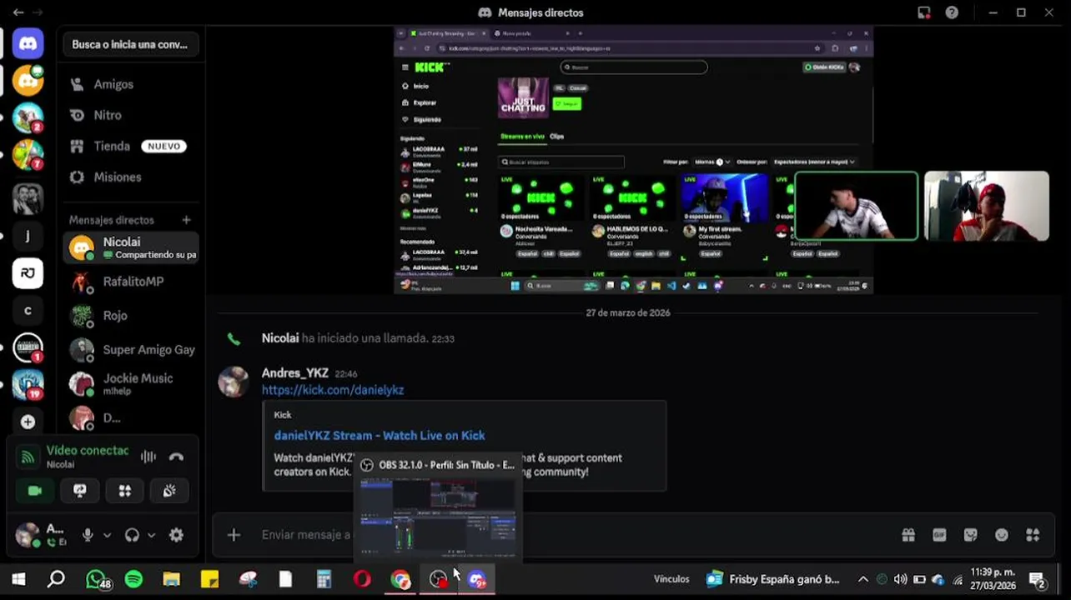1071x600 pixels.
Task: Open the Discord inbox icon in the title bar
Action: pyautogui.click(x=923, y=12)
